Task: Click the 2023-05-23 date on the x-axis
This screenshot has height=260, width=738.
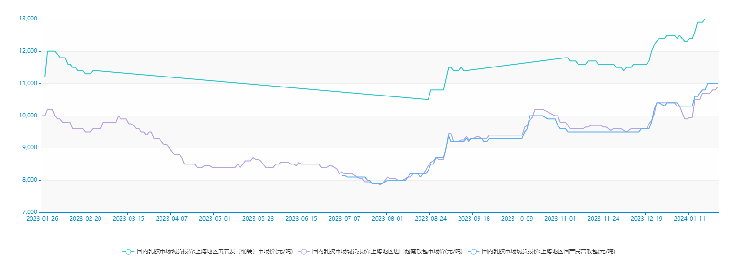Action: pos(258,219)
